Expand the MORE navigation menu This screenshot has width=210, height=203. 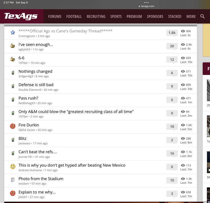[x=191, y=17]
